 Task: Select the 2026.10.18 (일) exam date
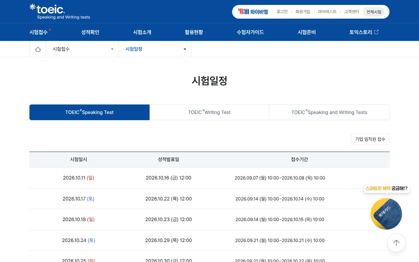coord(79,219)
